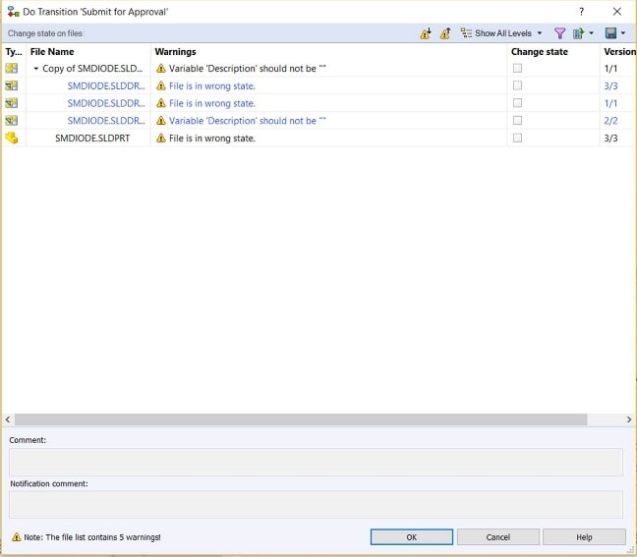This screenshot has width=637, height=557.
Task: Click the Cancel button
Action: pos(498,537)
